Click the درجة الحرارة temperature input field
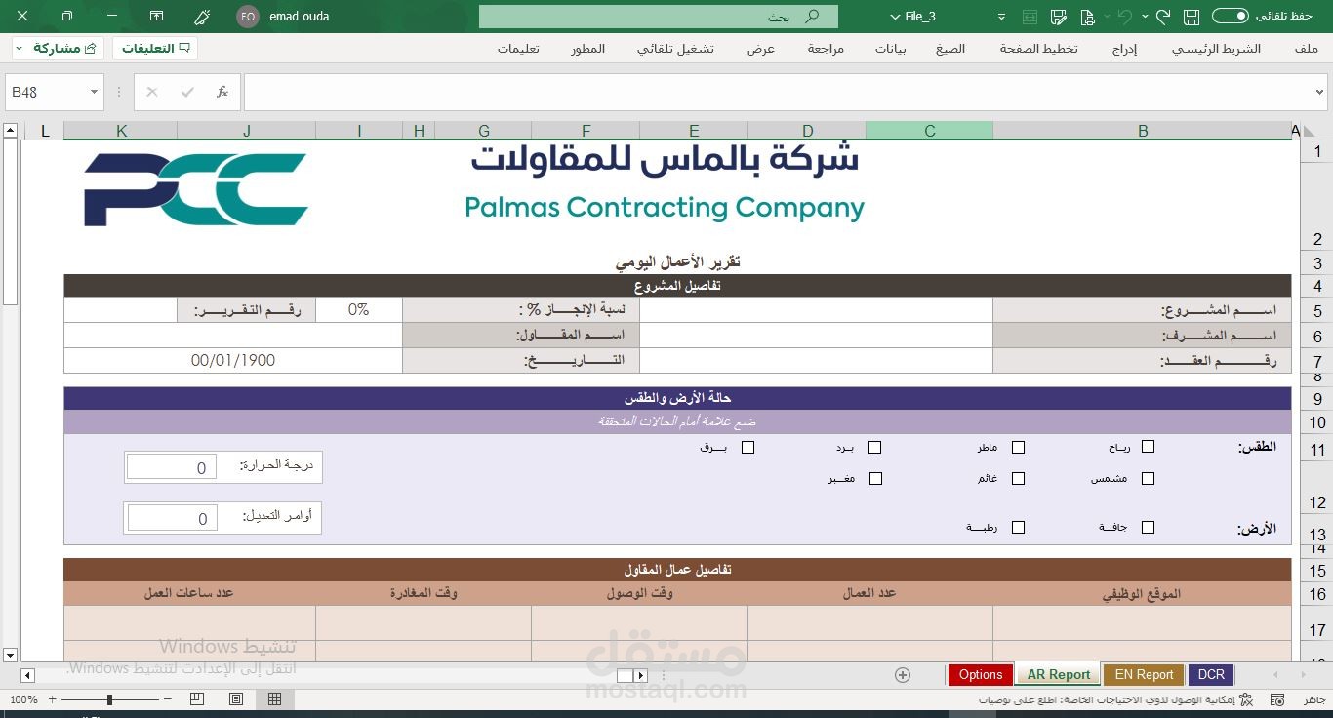This screenshot has height=718, width=1333. pyautogui.click(x=172, y=467)
